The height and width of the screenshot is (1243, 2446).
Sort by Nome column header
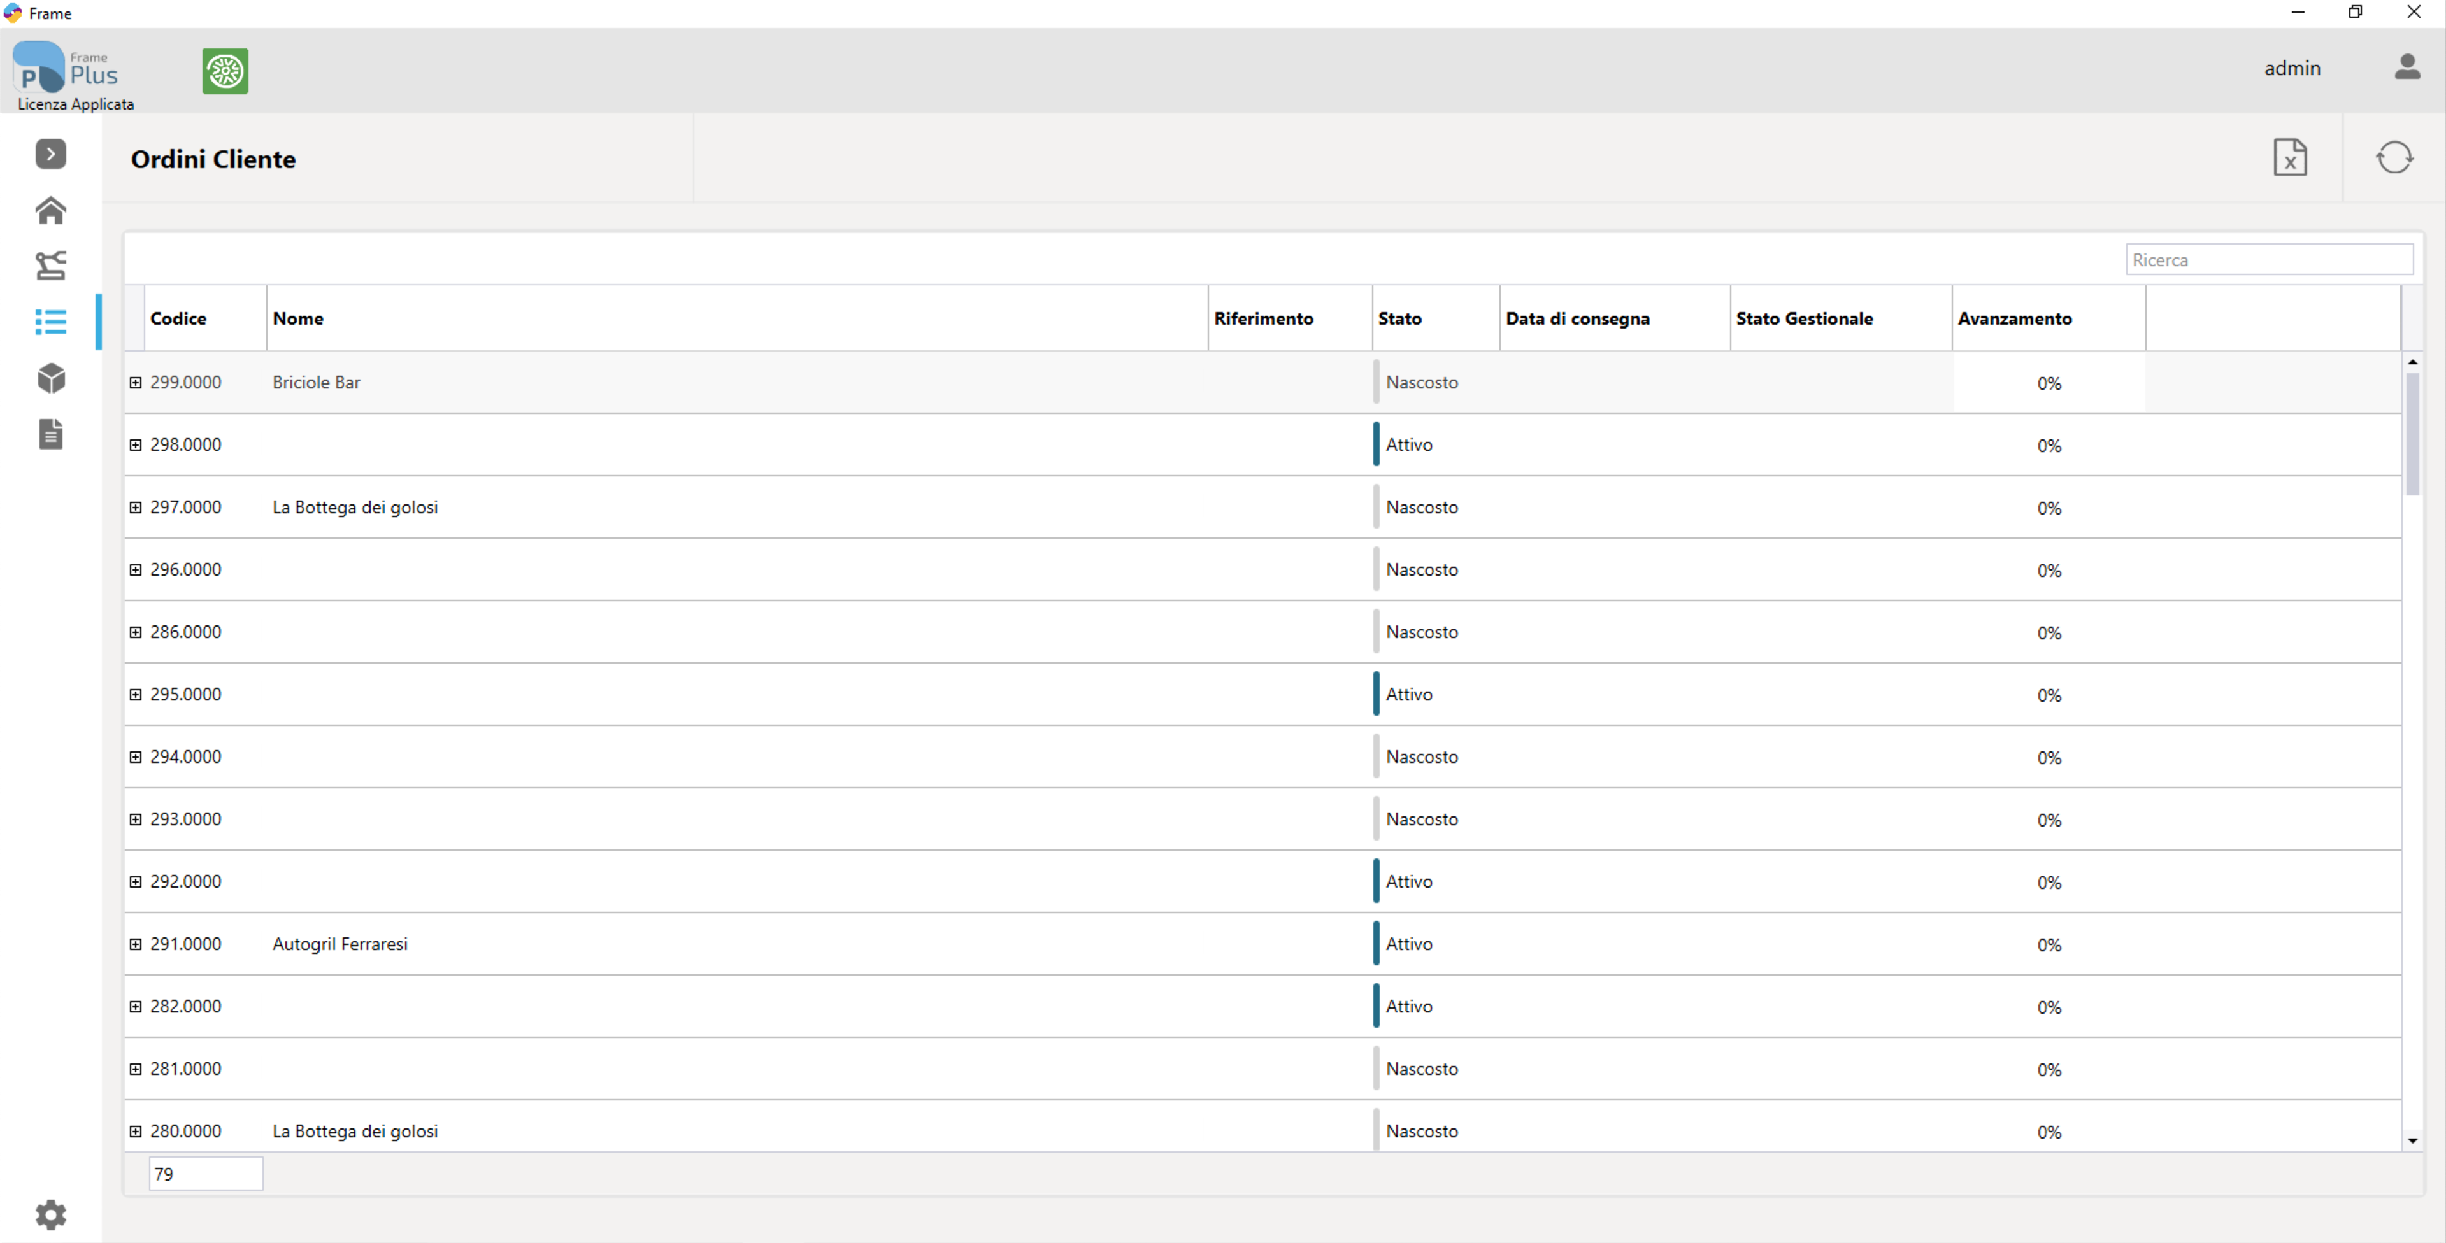[737, 318]
